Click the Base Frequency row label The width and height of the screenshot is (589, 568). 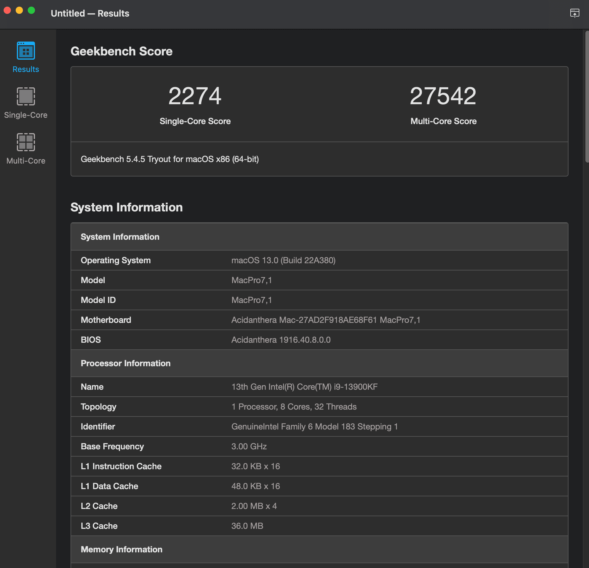point(112,446)
